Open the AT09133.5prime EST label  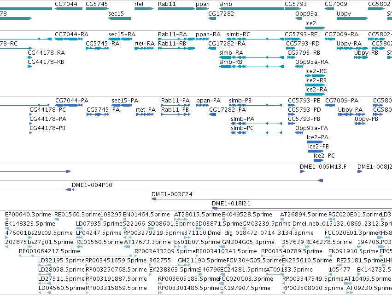289,270
